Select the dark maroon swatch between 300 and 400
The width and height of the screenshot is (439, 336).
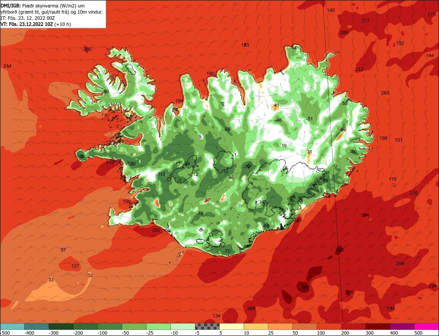(x=378, y=326)
